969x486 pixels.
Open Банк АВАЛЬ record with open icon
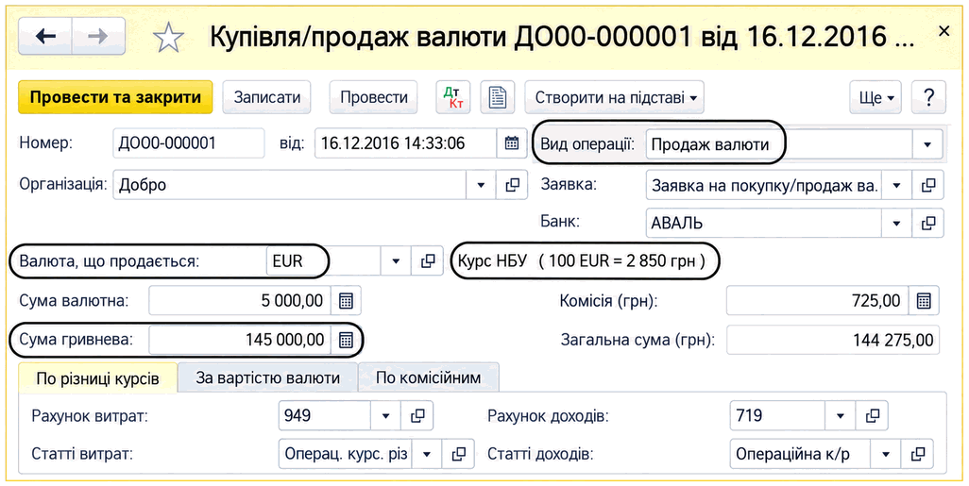928,223
